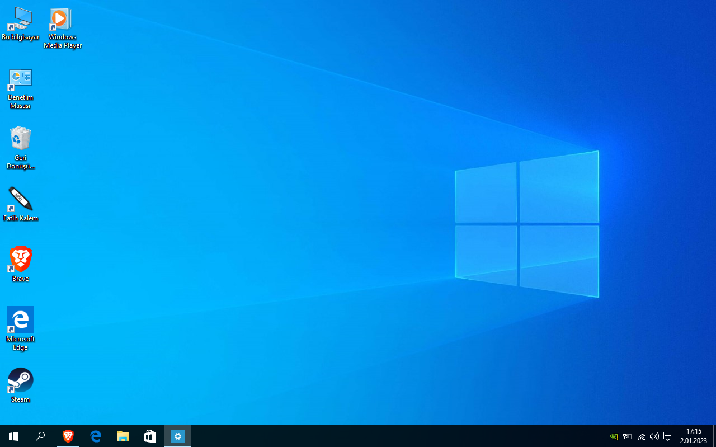Open Microsoft Store from the taskbar

(150, 436)
